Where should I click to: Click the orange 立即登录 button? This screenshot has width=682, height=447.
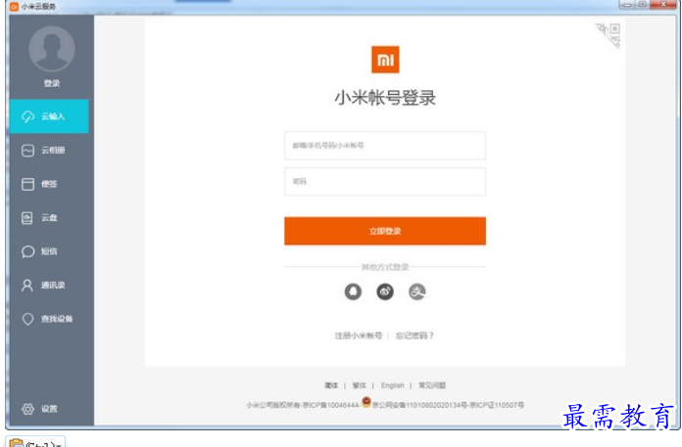pos(385,231)
